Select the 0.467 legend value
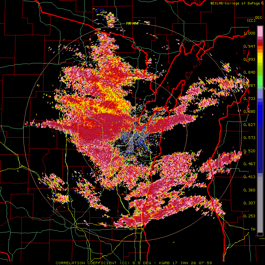The height and width of the screenshot is (265, 265). (x=249, y=164)
